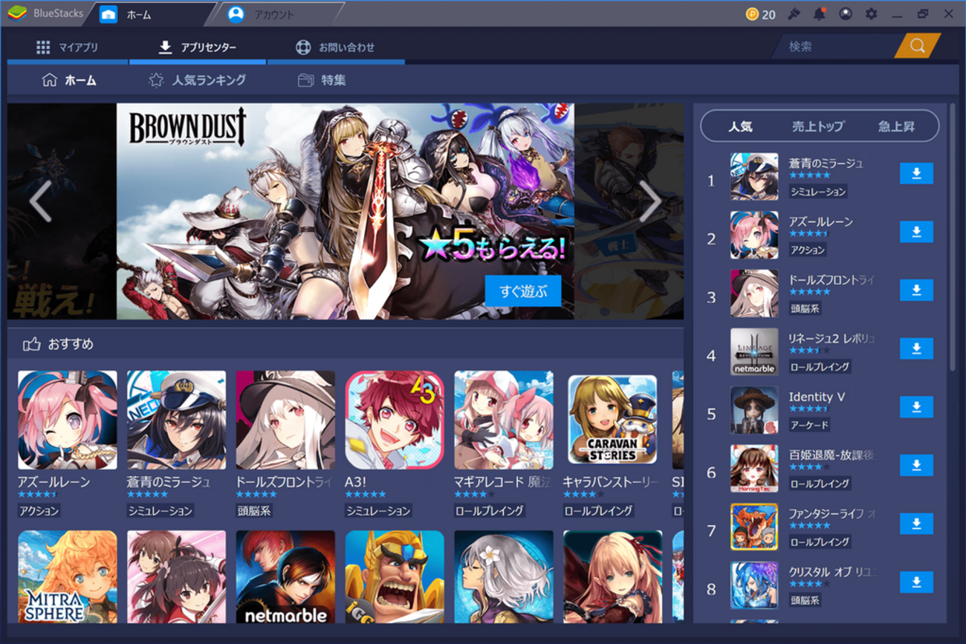Show the previous banner with the left arrow
Screen dimensions: 966x644
click(x=40, y=201)
